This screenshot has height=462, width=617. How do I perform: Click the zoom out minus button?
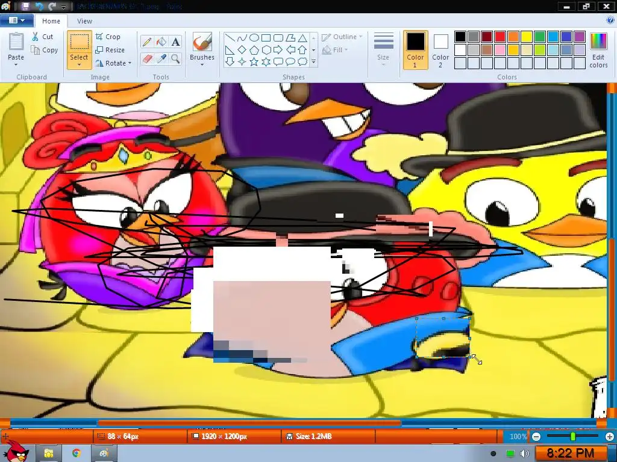(x=536, y=437)
